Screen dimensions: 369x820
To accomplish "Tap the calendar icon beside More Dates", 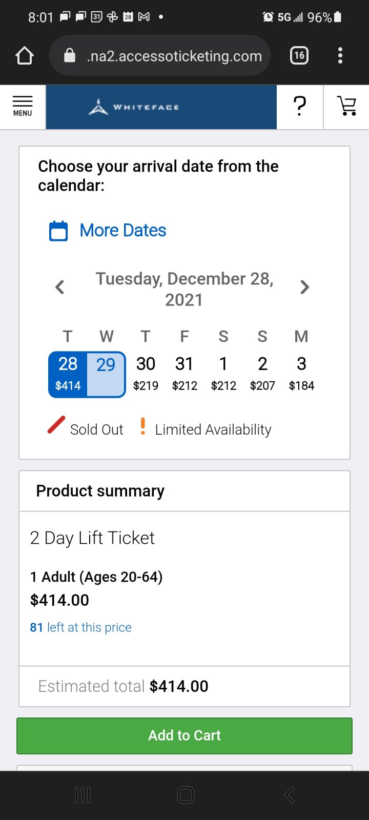I will (x=58, y=231).
